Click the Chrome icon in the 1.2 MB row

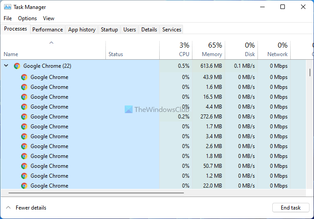tap(24, 176)
